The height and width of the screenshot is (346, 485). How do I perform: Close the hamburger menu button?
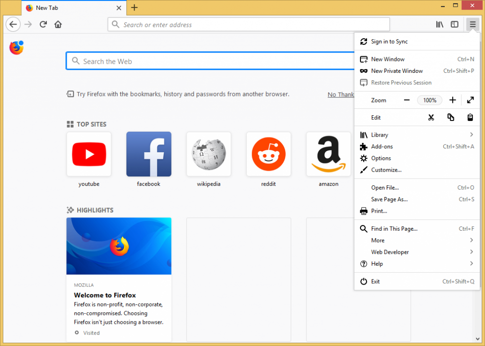coord(472,25)
